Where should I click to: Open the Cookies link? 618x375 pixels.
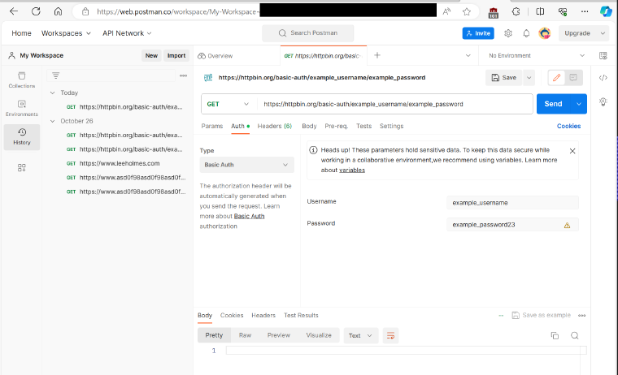tap(568, 126)
